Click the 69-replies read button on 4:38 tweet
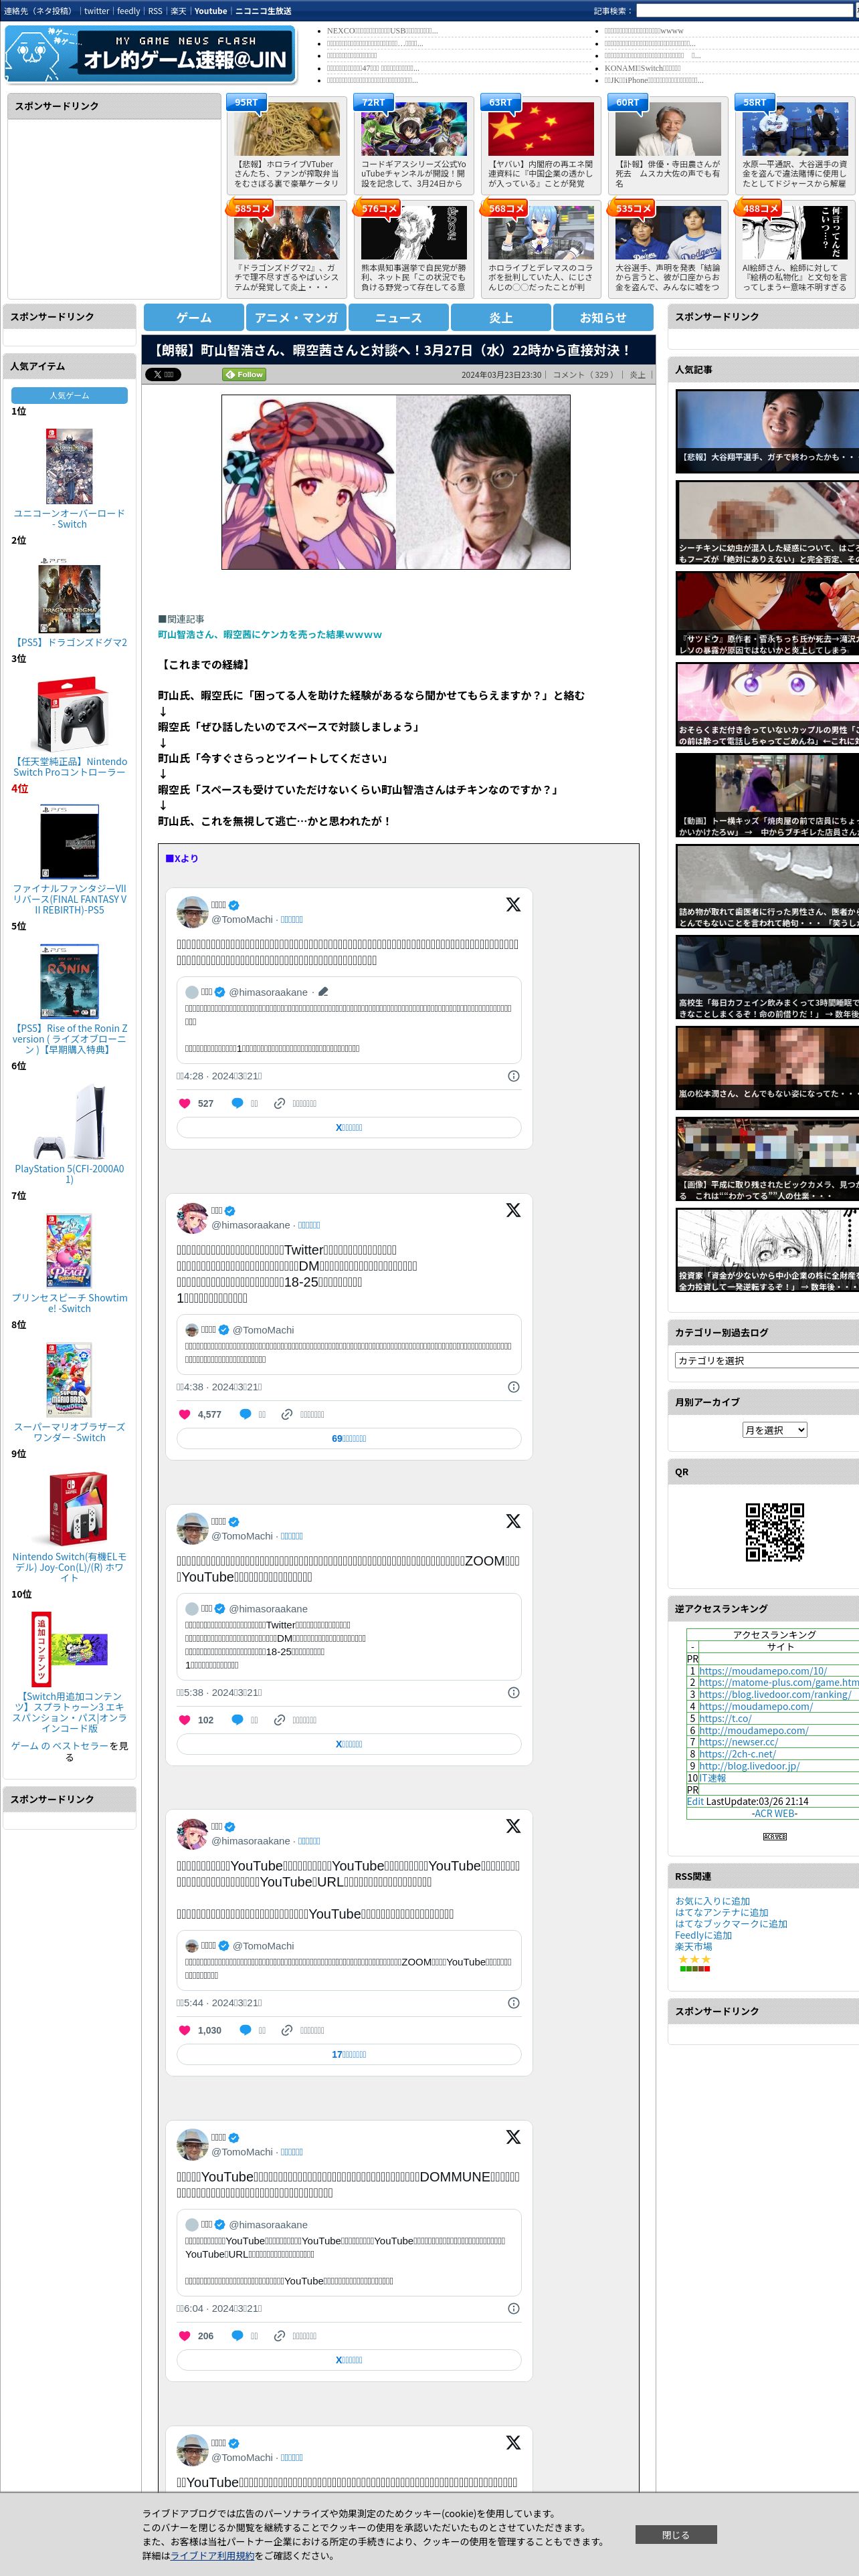This screenshot has width=859, height=2576. 349,1438
